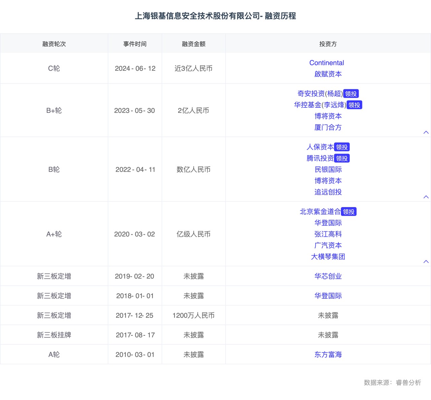Click the 事件时间 column header
Viewport: 431px width, 400px height.
[135, 44]
